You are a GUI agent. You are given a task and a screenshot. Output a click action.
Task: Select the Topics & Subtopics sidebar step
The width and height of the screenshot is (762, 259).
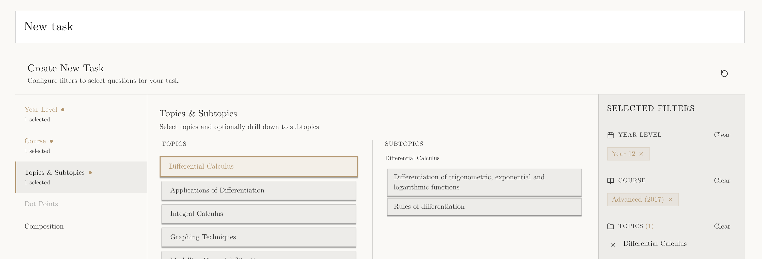[x=81, y=177]
